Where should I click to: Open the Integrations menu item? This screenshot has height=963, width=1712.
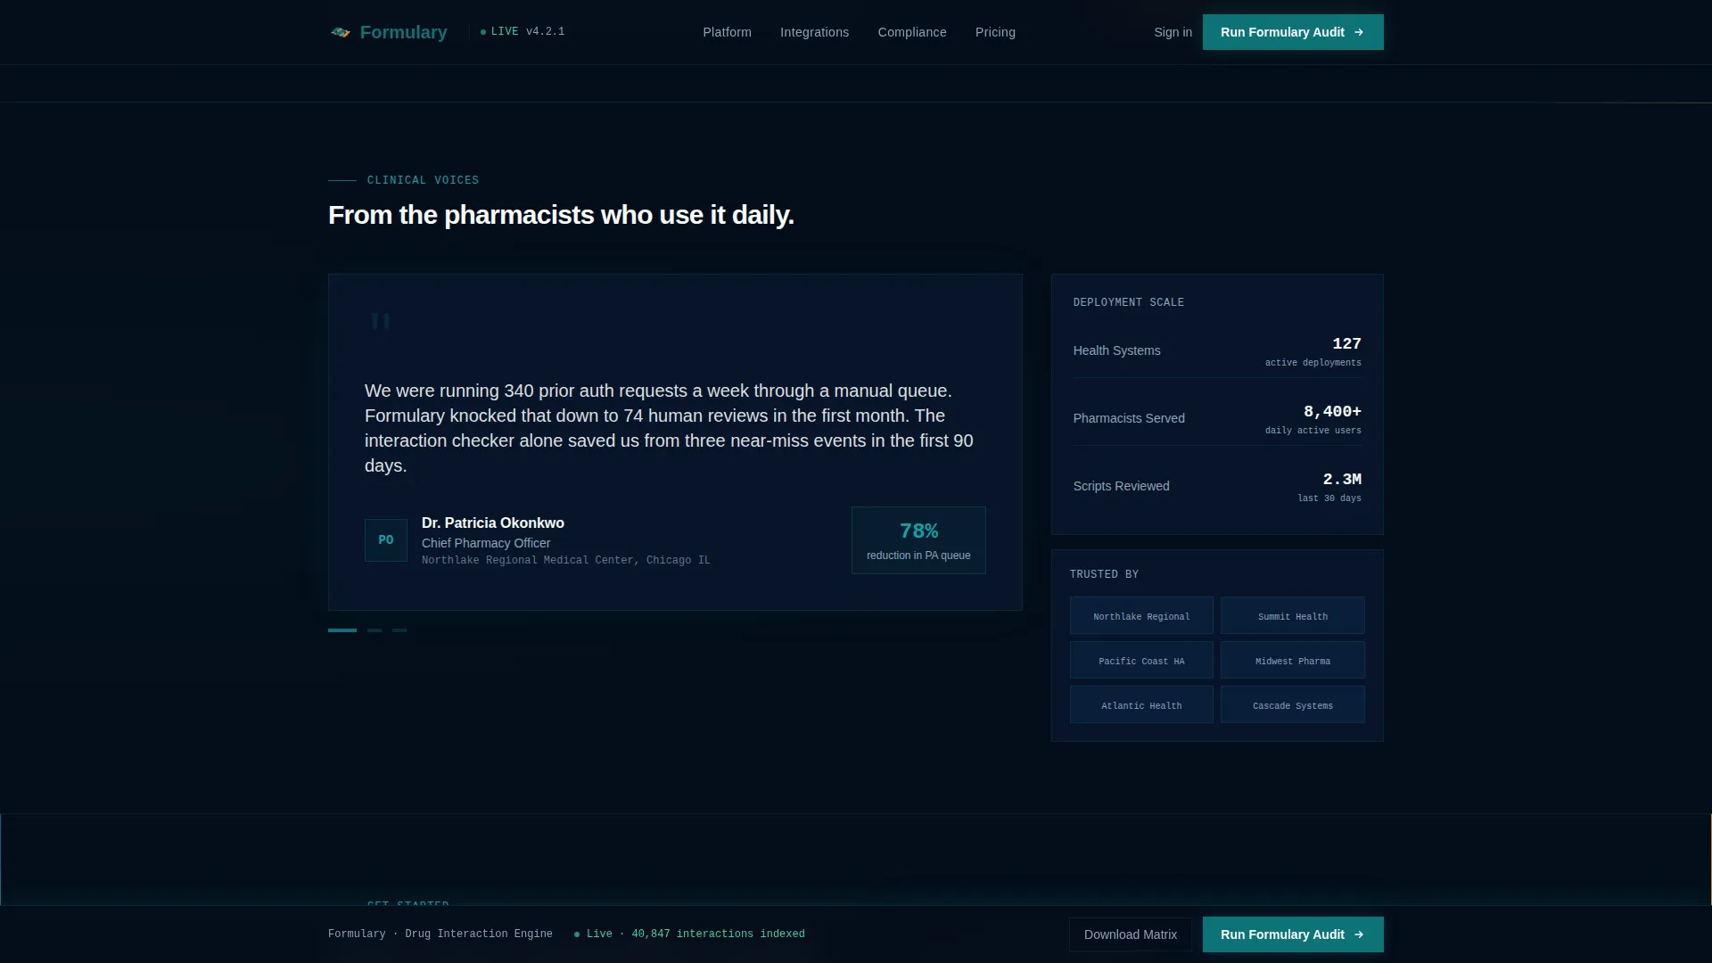814,32
